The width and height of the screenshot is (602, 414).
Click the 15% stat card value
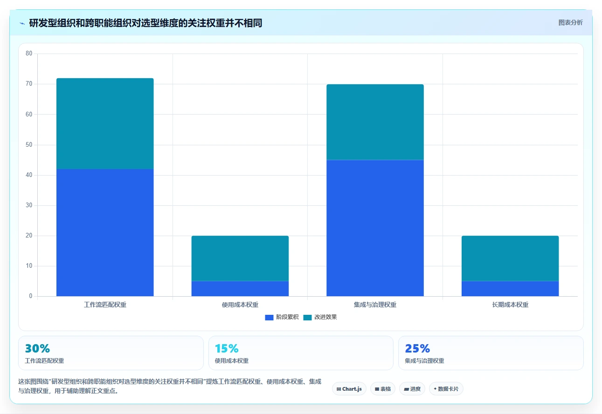[x=227, y=348]
